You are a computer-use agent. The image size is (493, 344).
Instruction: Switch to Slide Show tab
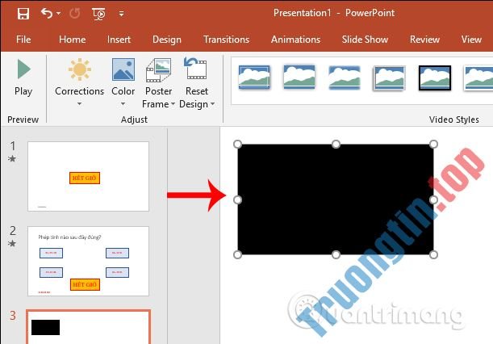coord(365,40)
